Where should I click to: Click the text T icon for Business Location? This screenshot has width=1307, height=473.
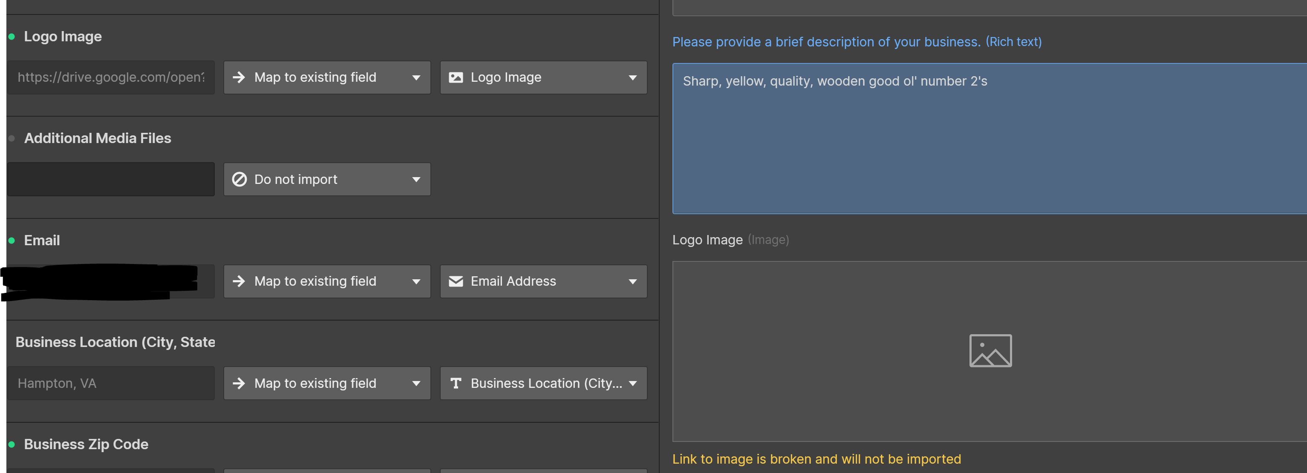click(456, 383)
